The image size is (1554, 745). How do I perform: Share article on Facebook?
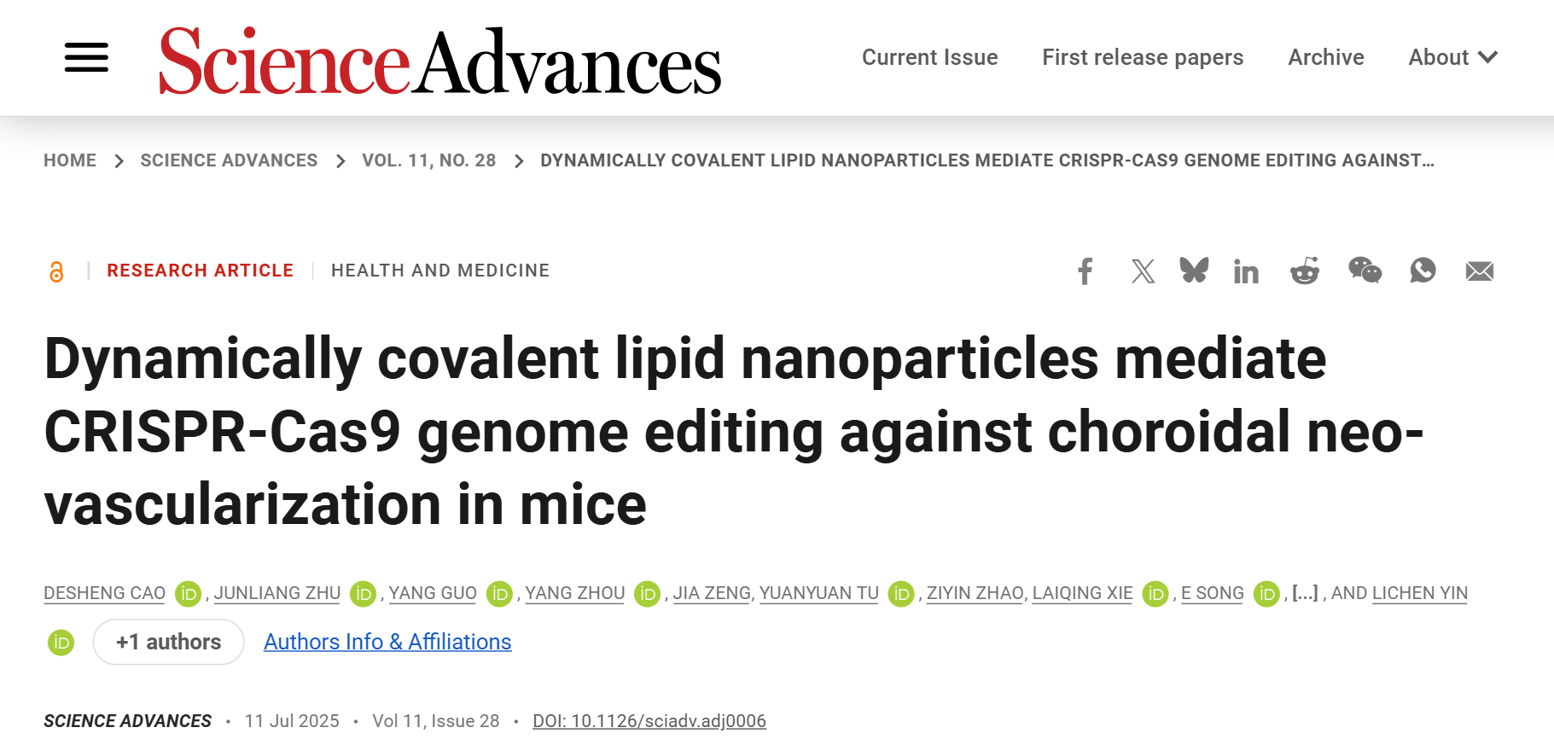click(1085, 271)
